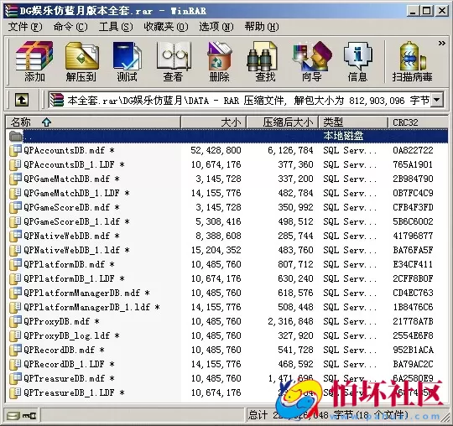453x426 pixels.
Task: Open the 工具(S) menu
Action: click(x=116, y=27)
